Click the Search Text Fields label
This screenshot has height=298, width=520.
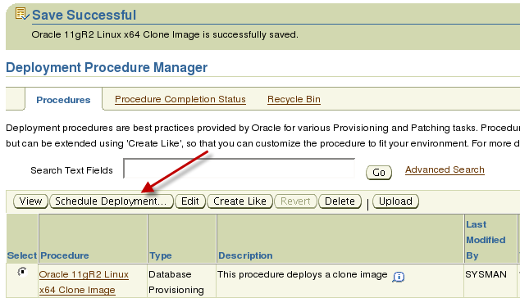(71, 170)
